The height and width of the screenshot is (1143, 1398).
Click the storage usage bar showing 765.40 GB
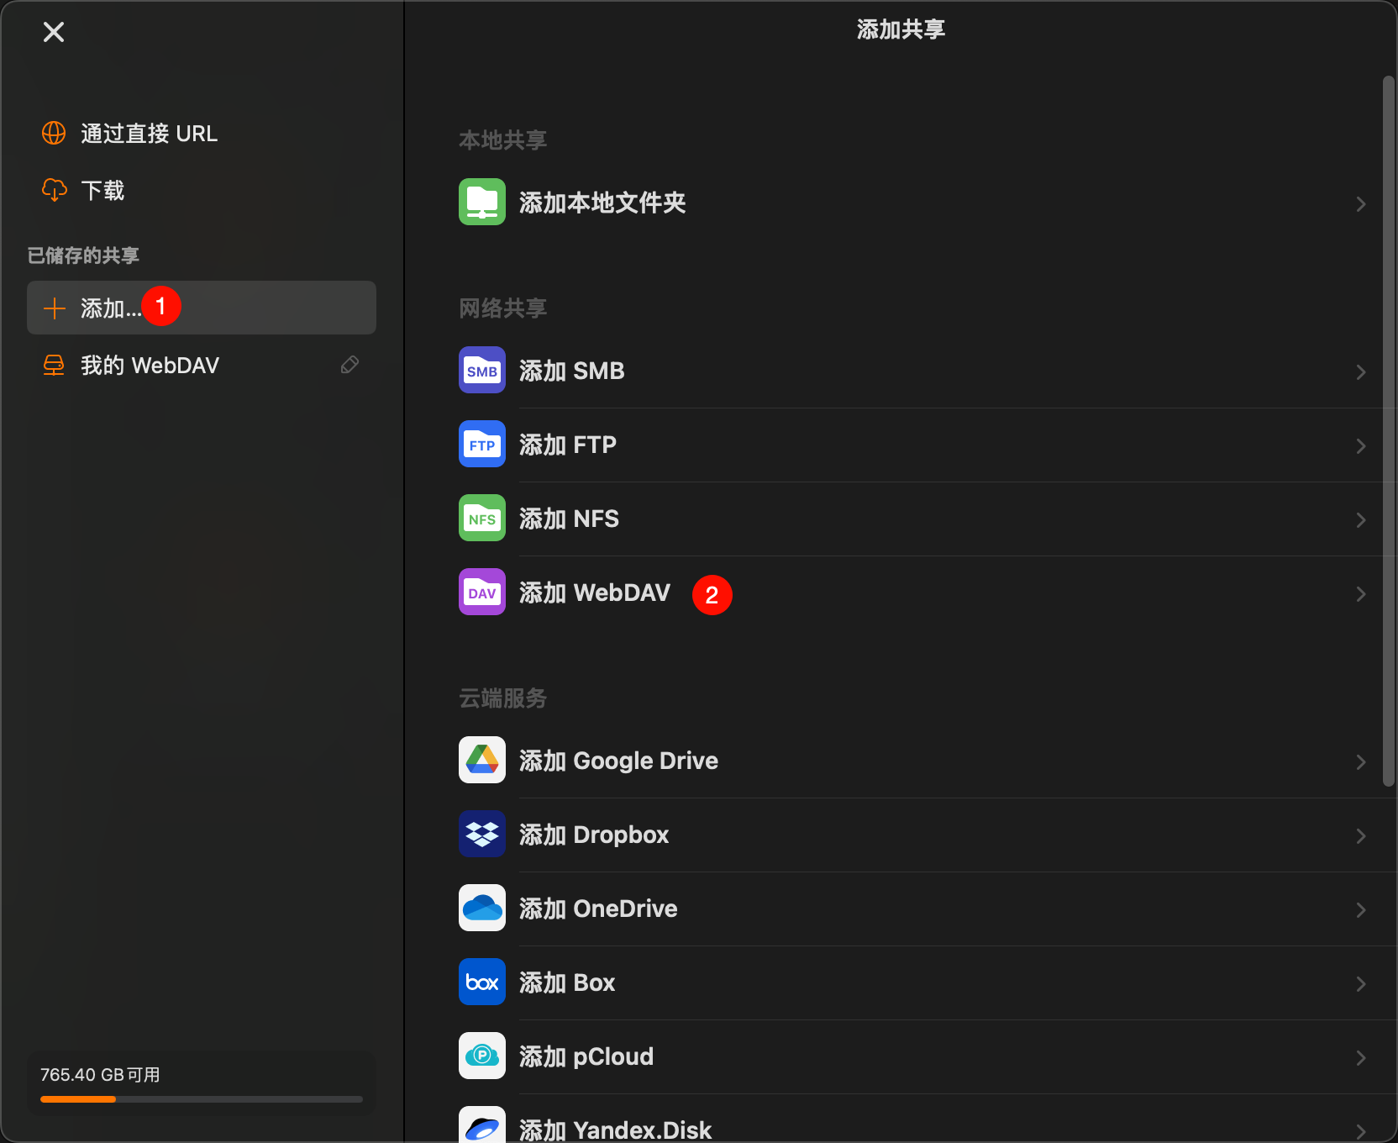coord(202,1099)
